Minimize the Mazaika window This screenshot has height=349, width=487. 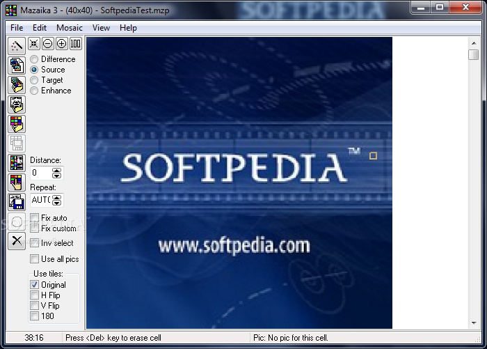tap(421, 8)
